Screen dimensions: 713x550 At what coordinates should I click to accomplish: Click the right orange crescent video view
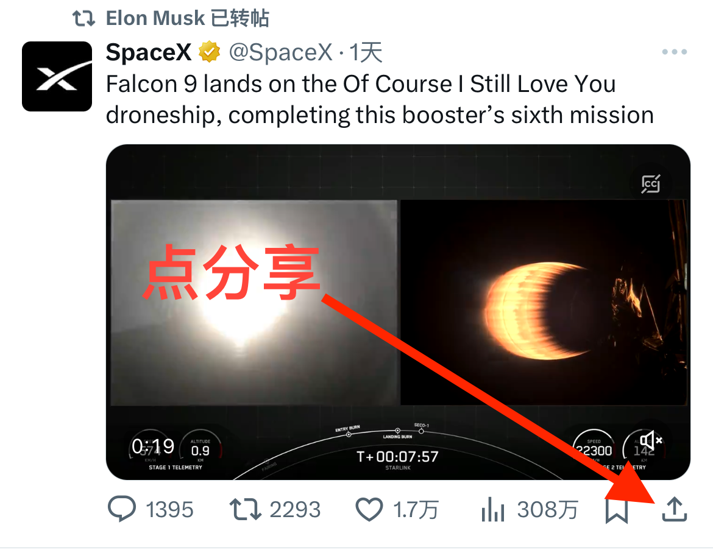[543, 303]
